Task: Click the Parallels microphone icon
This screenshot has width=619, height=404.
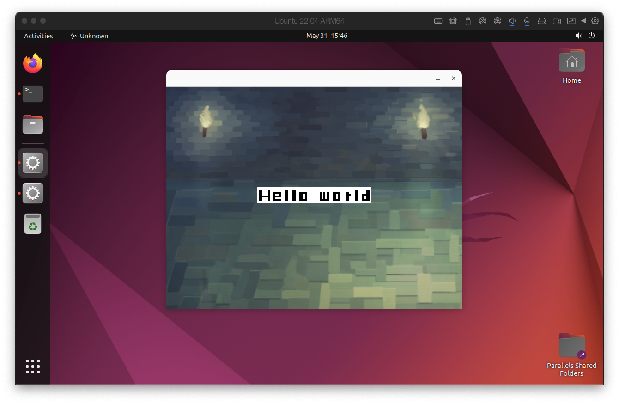Action: click(x=527, y=21)
